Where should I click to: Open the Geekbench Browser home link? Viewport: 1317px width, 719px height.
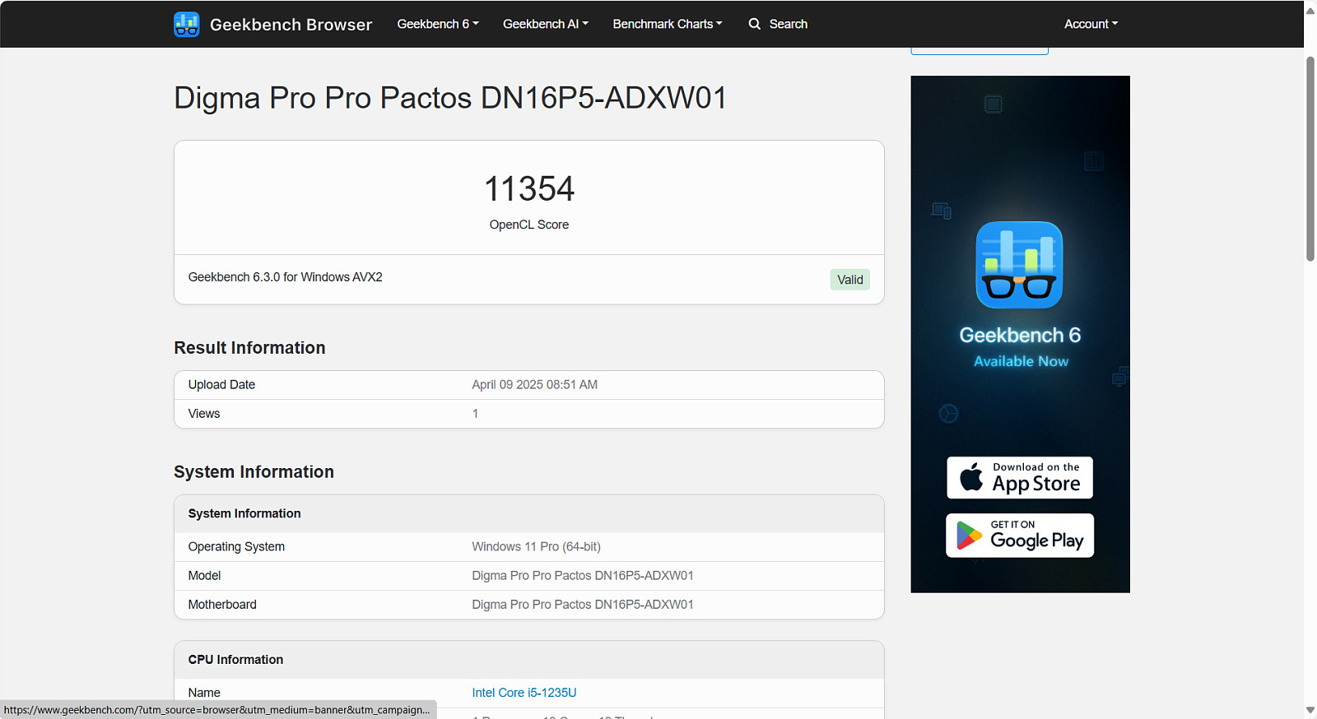pos(291,25)
